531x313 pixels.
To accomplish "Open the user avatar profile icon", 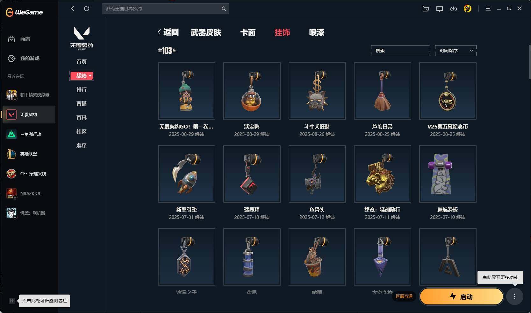I will click(467, 9).
